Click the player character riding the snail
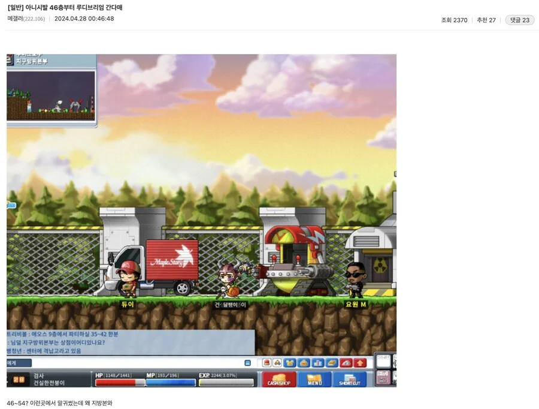539x409 pixels. 229,279
